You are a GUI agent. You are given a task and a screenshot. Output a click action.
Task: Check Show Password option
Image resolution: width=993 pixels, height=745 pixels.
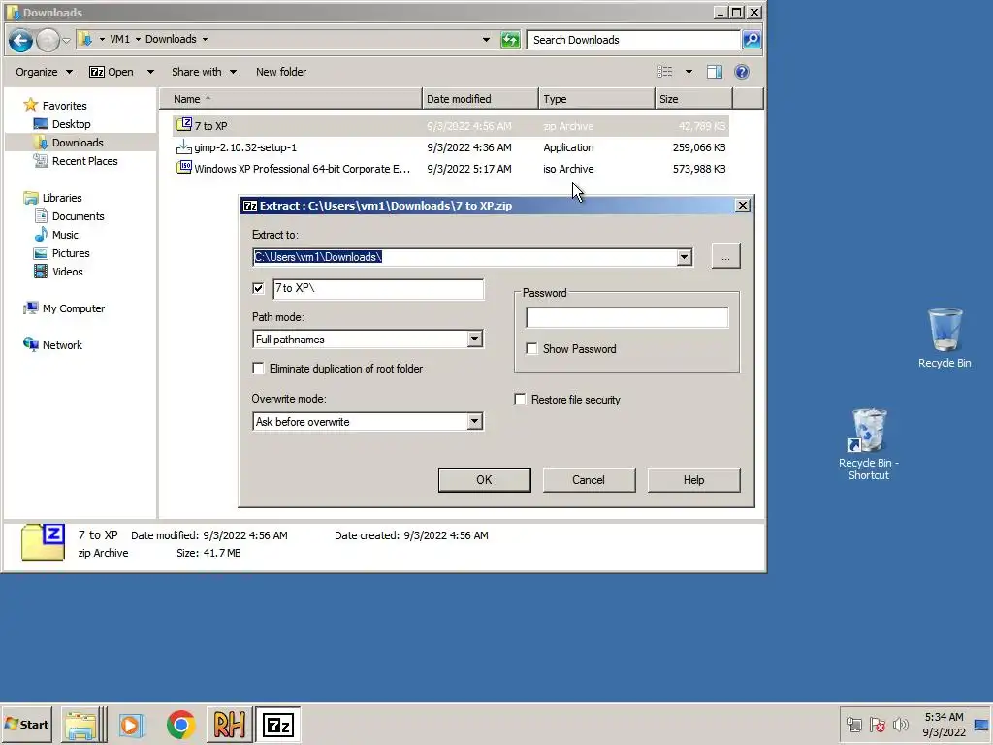tap(532, 349)
